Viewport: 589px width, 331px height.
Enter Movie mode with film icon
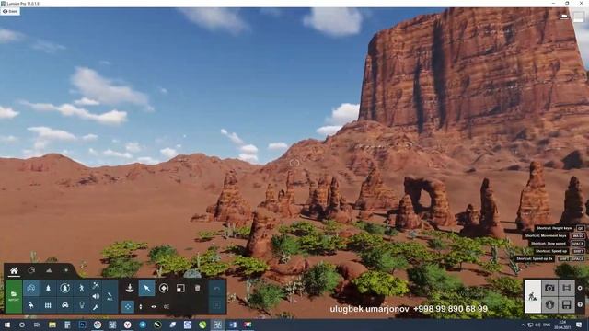[567, 288]
